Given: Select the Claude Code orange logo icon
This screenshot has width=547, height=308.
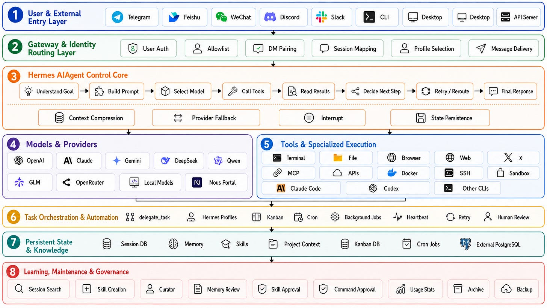Looking at the screenshot, I should coord(281,188).
